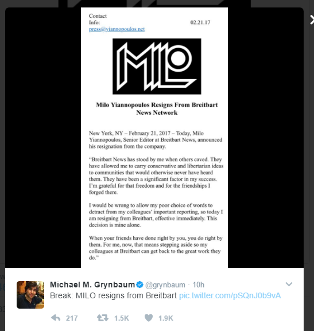The image size is (314, 331).
Task: Click the blue verified badge beside Grynbaum
Action: pos(139,285)
